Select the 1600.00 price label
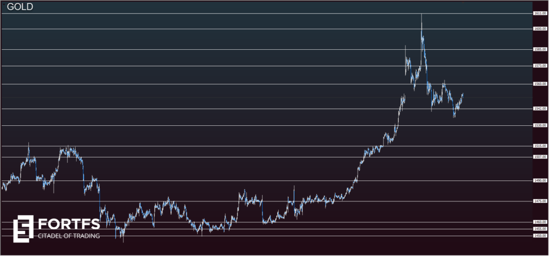 tap(540, 29)
